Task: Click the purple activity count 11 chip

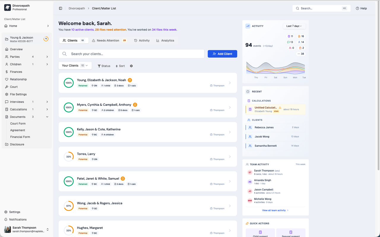Action: click(x=290, y=36)
